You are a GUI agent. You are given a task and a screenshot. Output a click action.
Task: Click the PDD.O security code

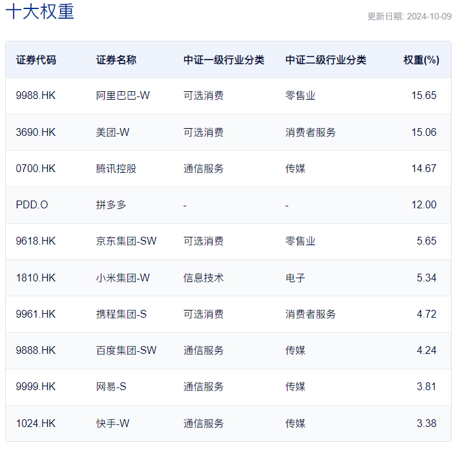pyautogui.click(x=32, y=205)
